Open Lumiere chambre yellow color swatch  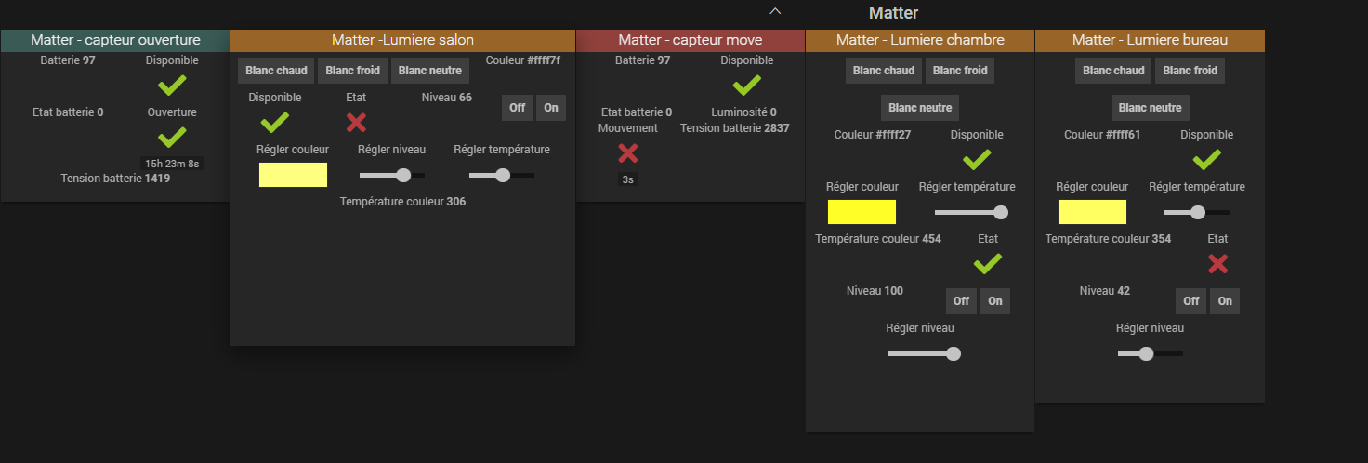click(862, 212)
